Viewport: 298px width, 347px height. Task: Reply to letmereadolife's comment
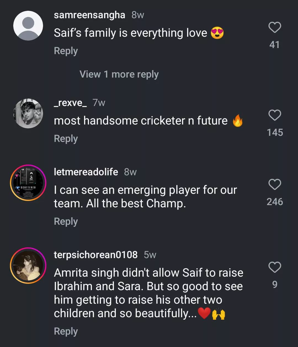(66, 221)
